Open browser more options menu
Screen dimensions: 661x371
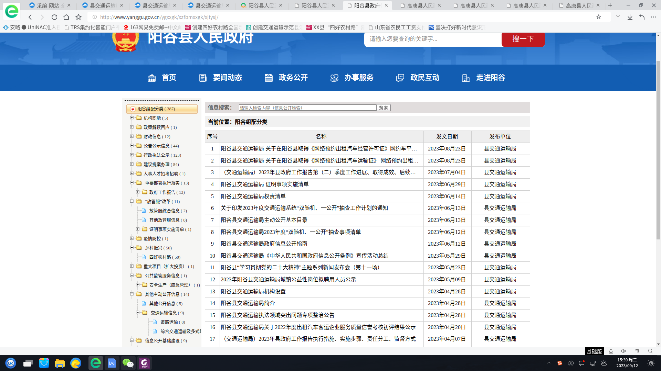pos(653,17)
